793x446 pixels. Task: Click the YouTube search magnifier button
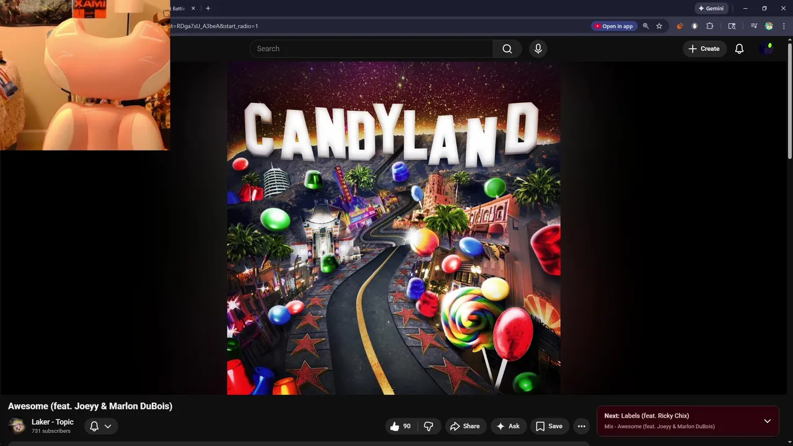tap(507, 49)
